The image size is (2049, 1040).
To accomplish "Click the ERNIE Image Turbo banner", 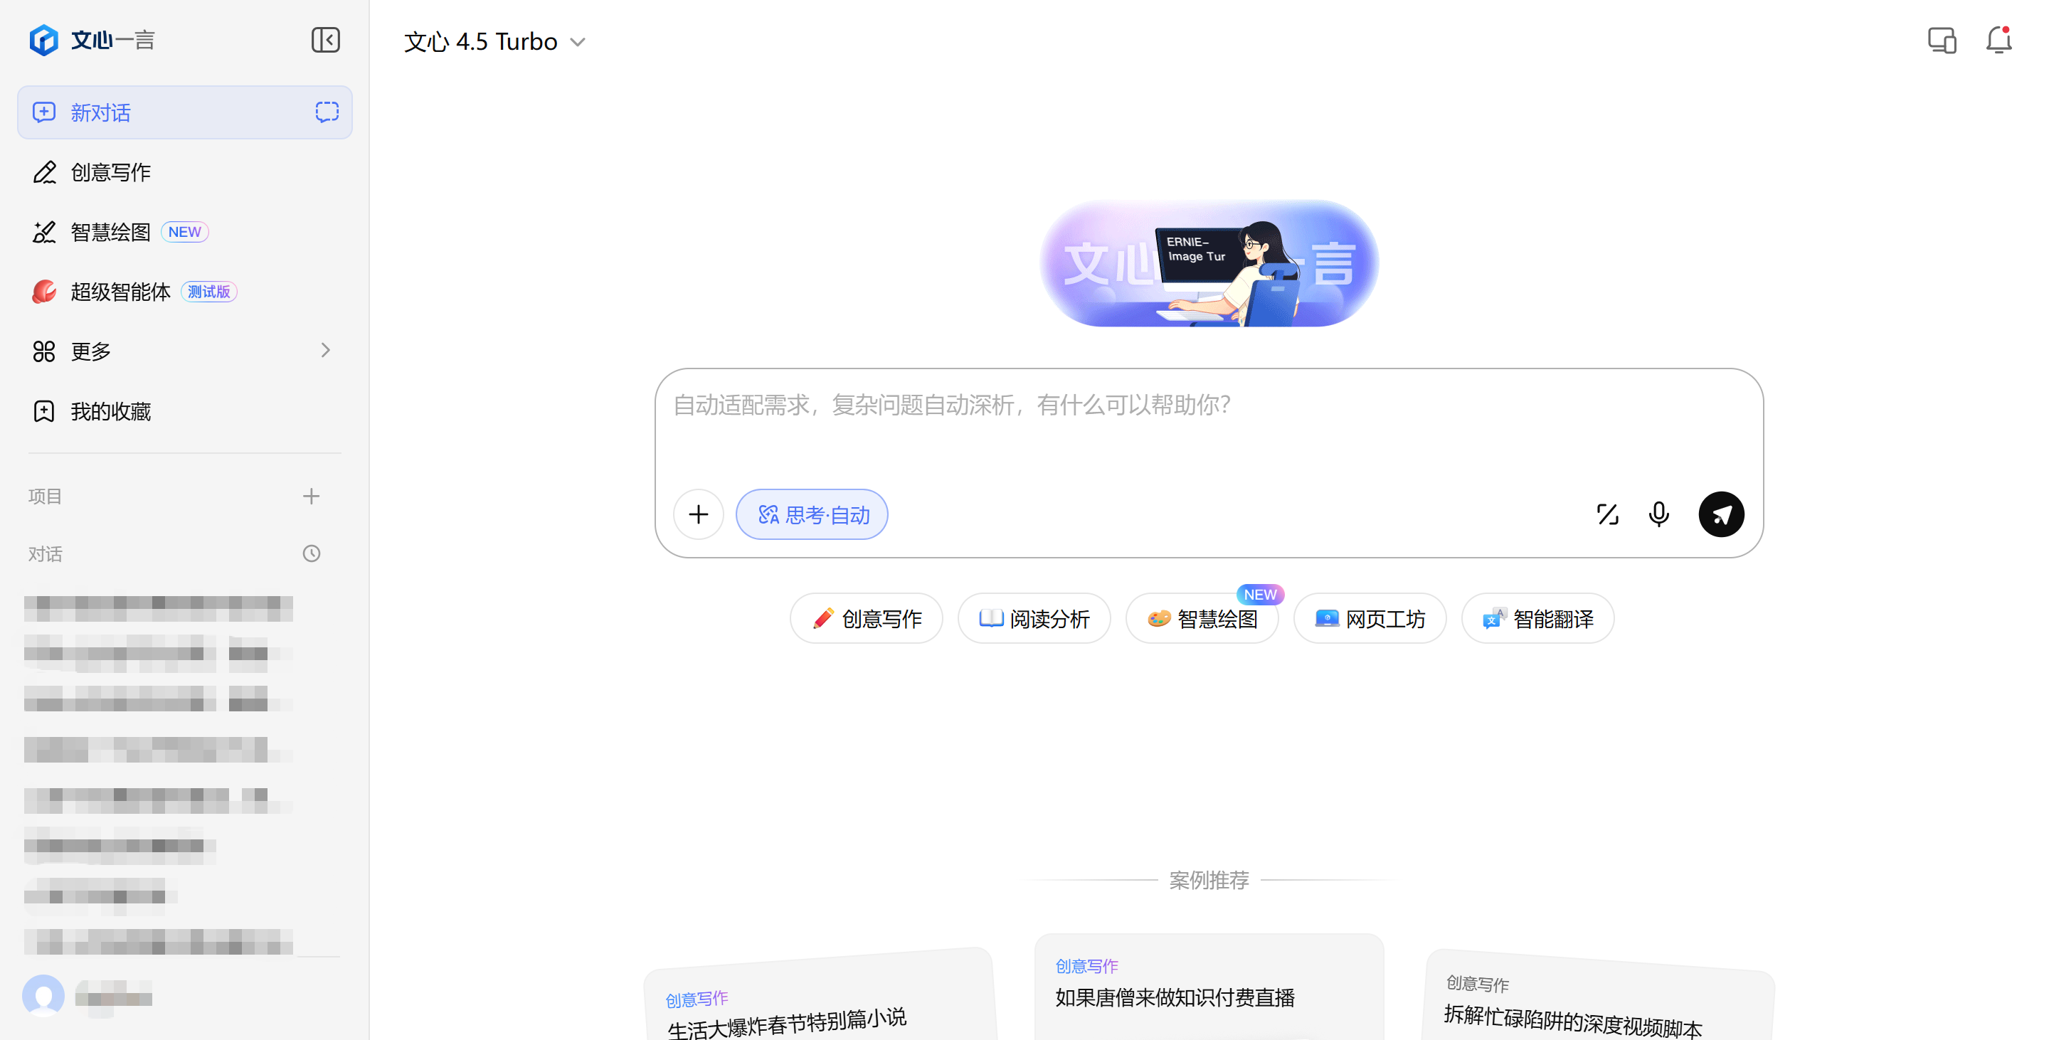I will click(x=1209, y=263).
